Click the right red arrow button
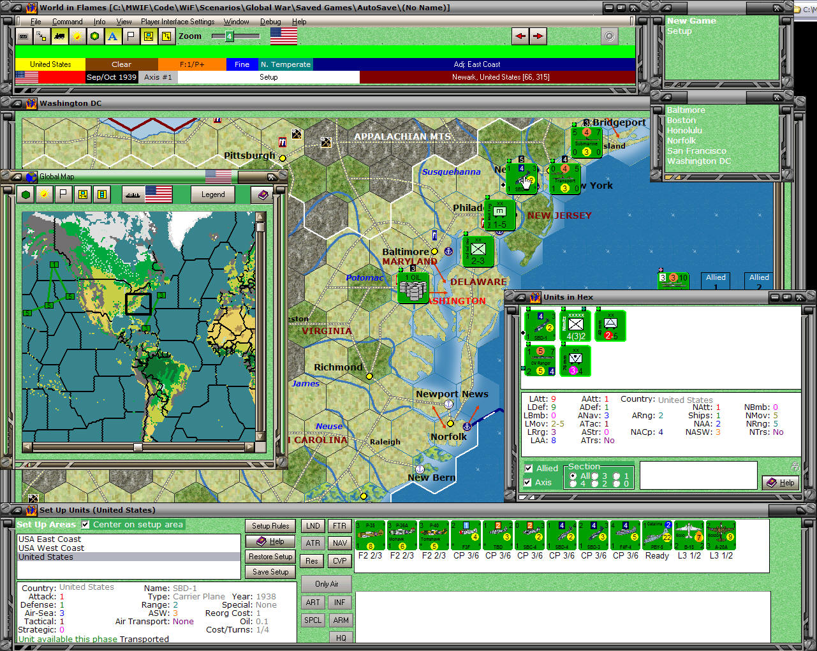Image resolution: width=817 pixels, height=651 pixels. coord(538,36)
